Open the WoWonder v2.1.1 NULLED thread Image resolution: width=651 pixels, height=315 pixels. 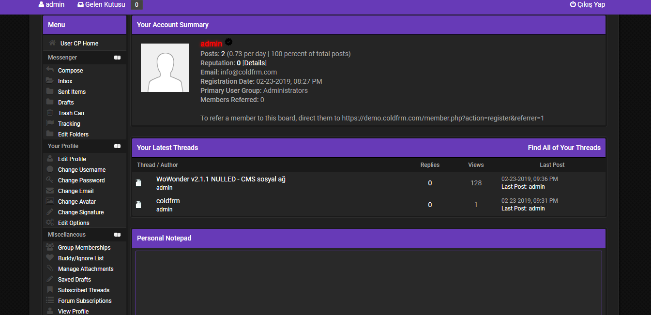coord(221,179)
